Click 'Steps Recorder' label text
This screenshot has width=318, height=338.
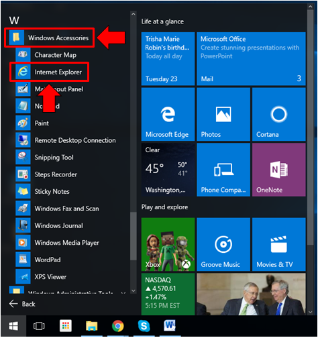pos(56,174)
